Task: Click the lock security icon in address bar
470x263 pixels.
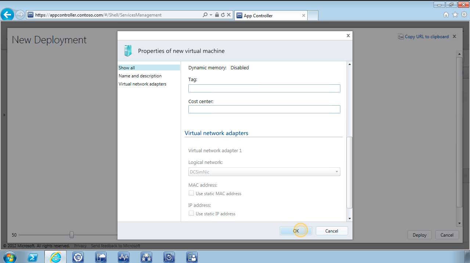Action: click(x=217, y=15)
